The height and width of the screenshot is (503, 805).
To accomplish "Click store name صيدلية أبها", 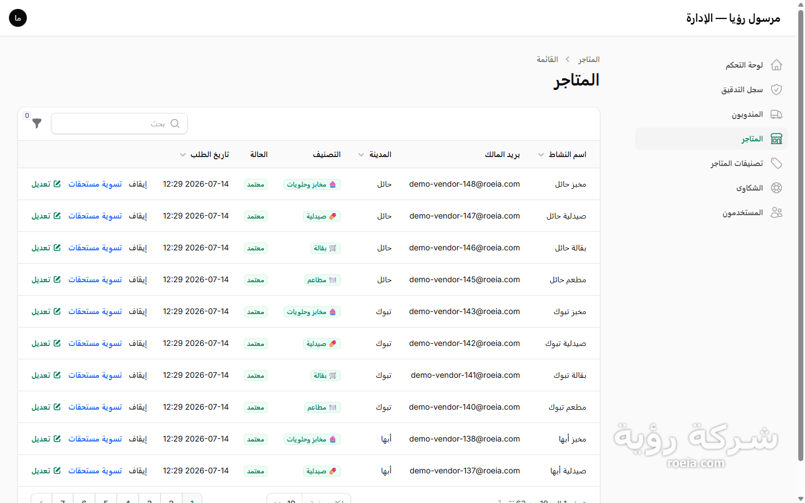I will pos(568,471).
